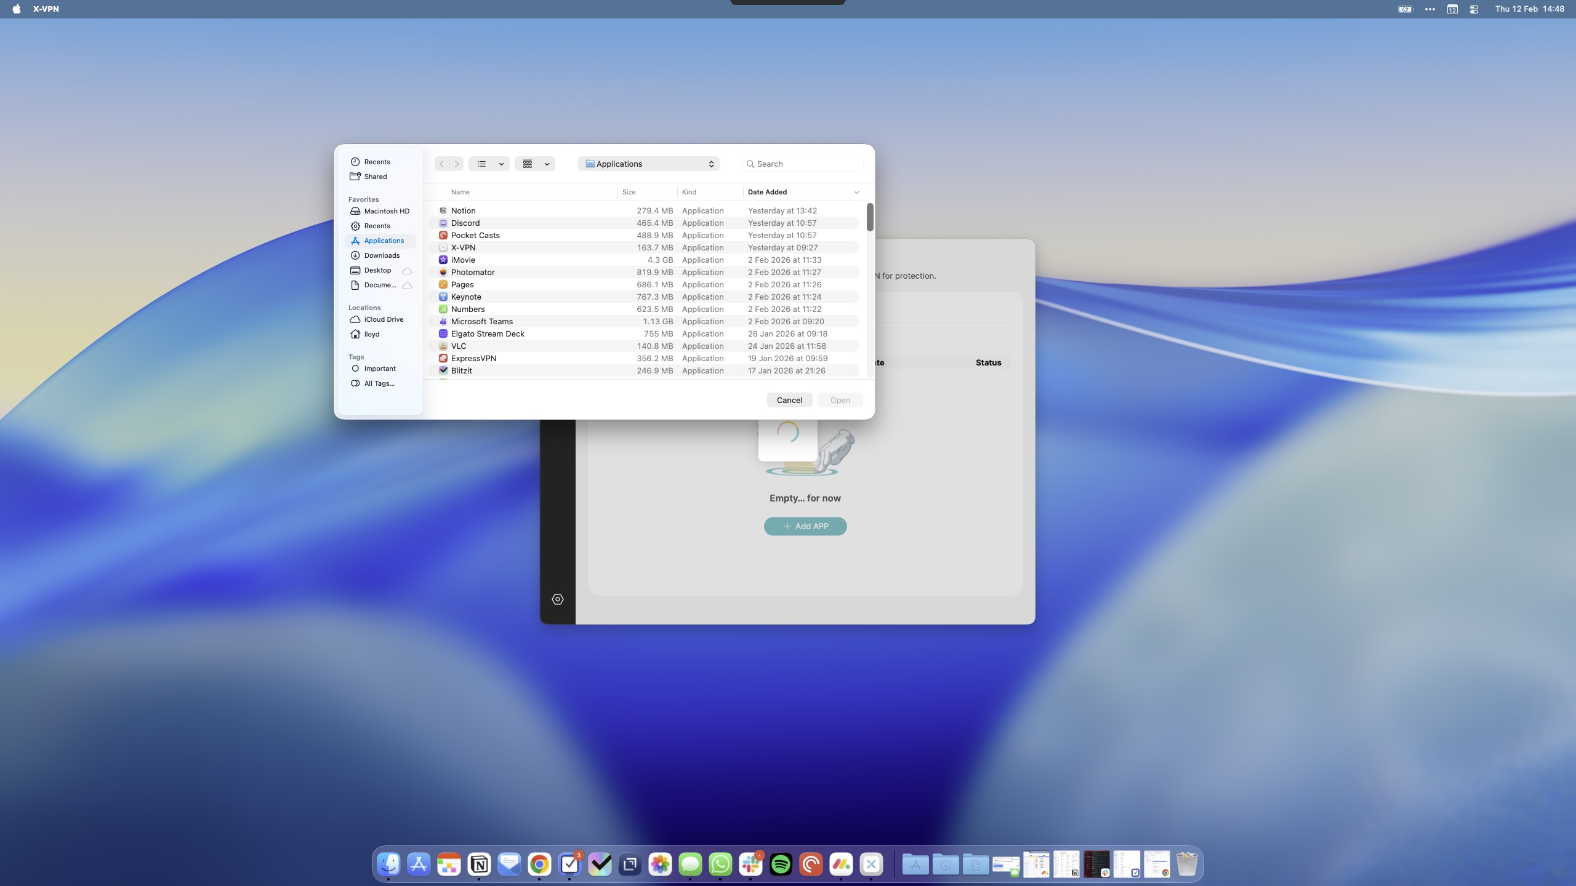
Task: Open the Apple menu
Action: click(x=17, y=9)
